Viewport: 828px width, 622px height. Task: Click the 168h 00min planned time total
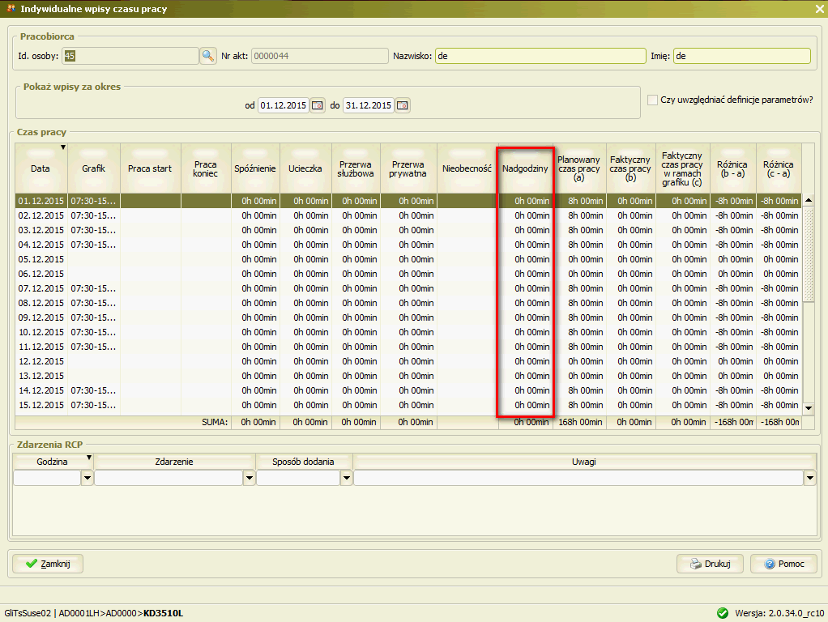click(x=580, y=423)
